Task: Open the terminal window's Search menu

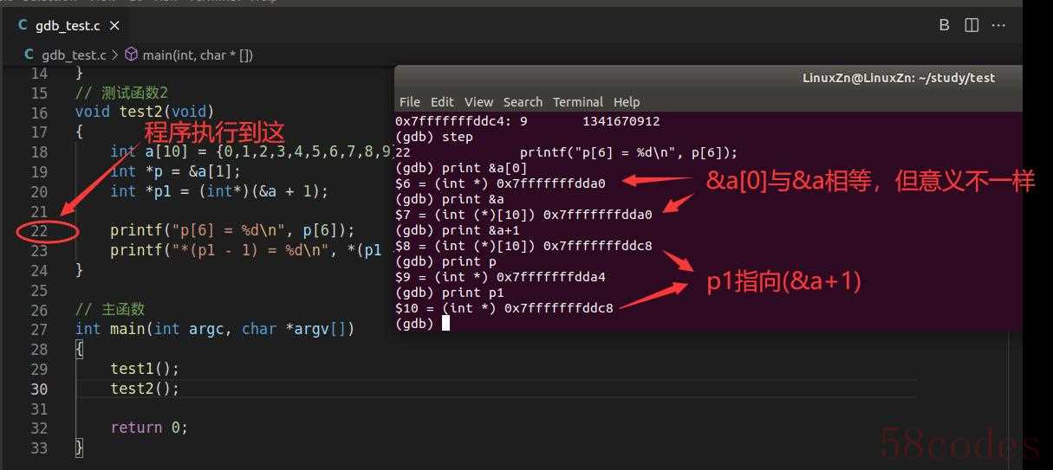Action: tap(523, 101)
